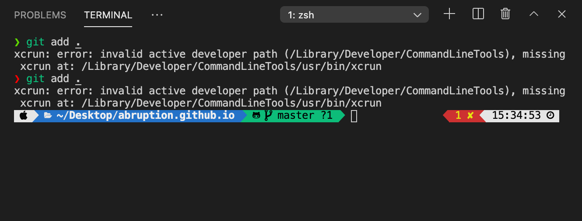
Task: Click the terminal cursor block at the prompt
Action: coord(354,116)
